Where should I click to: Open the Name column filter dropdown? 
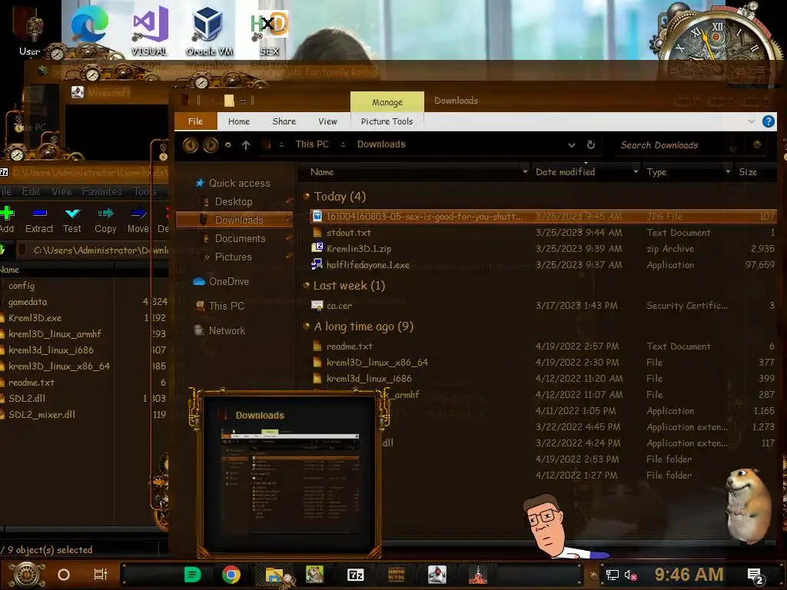click(525, 171)
